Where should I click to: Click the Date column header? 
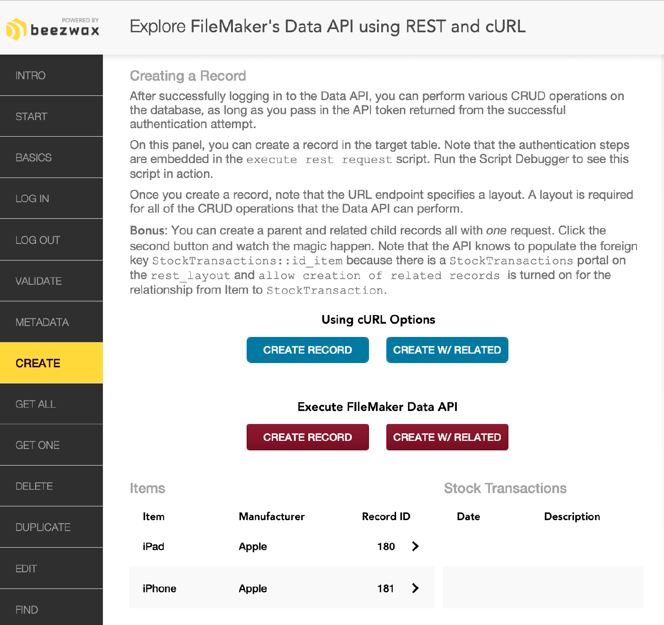click(x=469, y=516)
